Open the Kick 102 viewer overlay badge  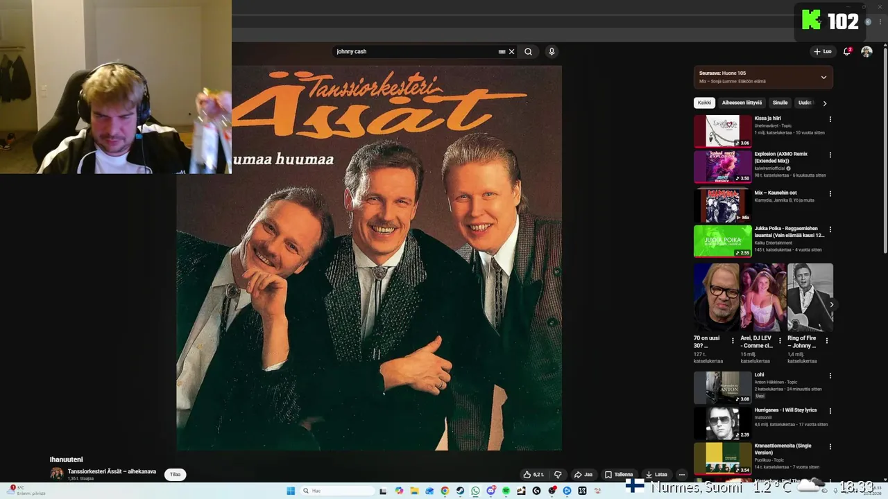point(830,21)
